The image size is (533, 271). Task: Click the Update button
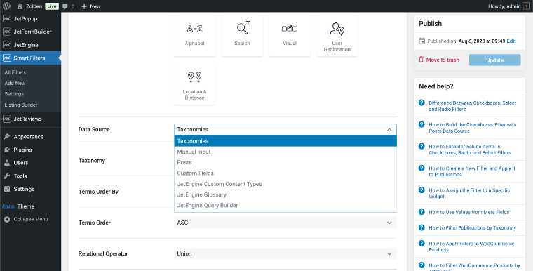coord(494,60)
